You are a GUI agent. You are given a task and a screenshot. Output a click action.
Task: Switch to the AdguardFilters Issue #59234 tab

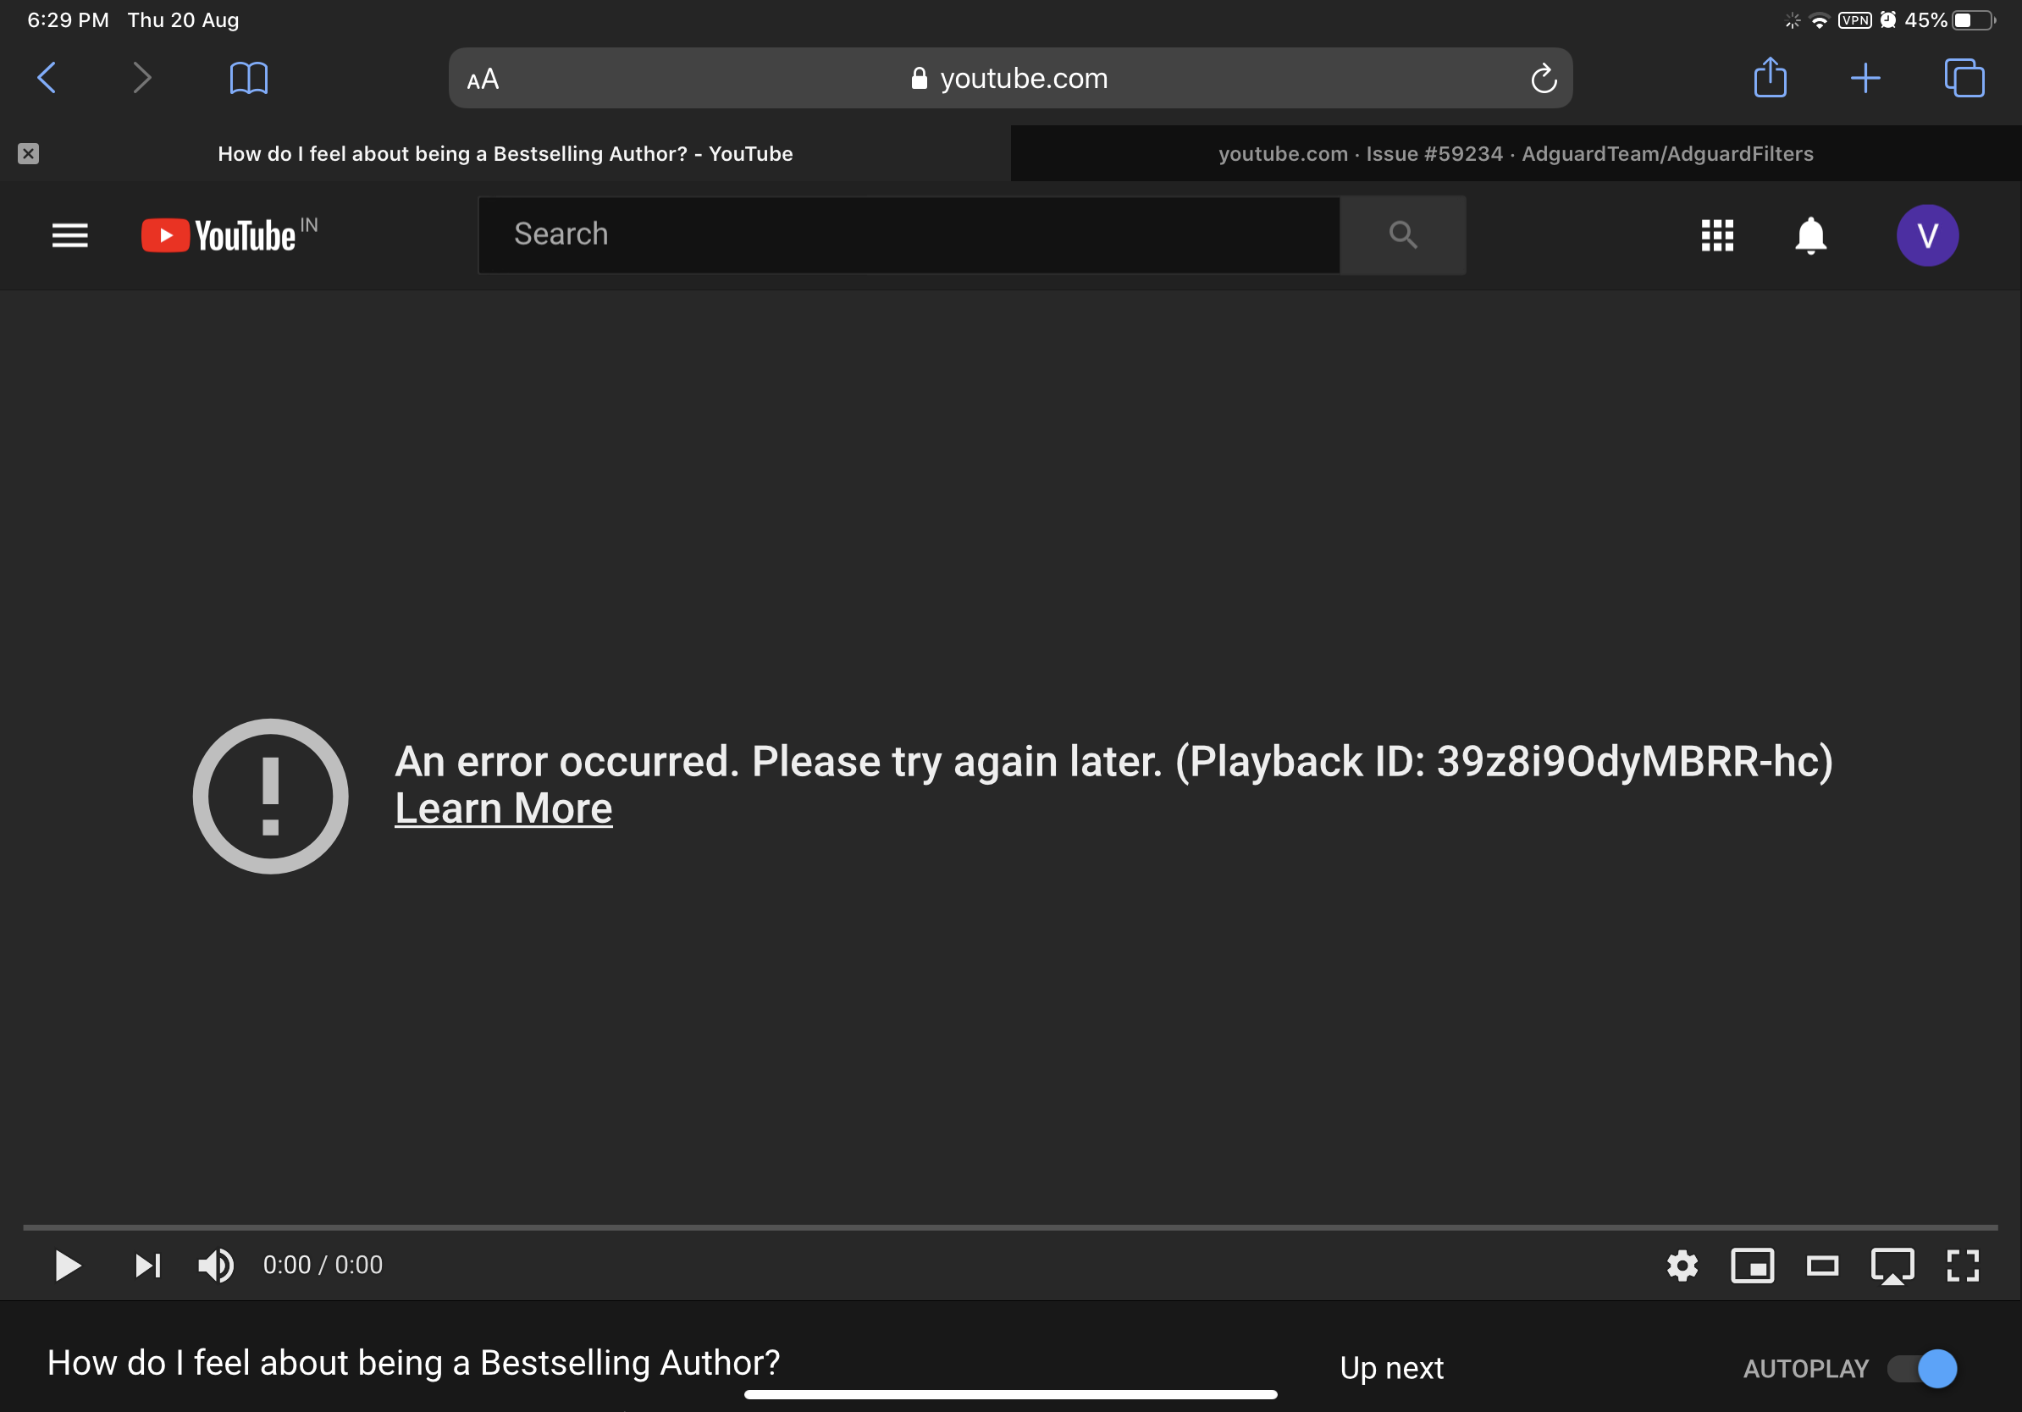(1515, 154)
